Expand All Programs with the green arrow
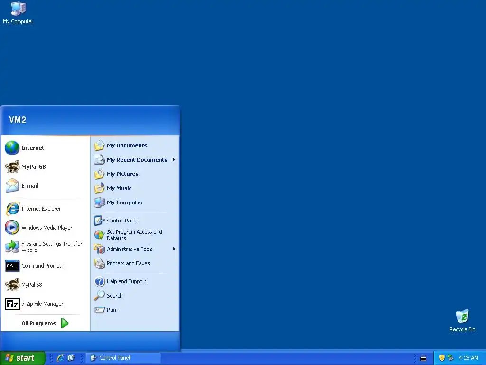 (x=45, y=323)
